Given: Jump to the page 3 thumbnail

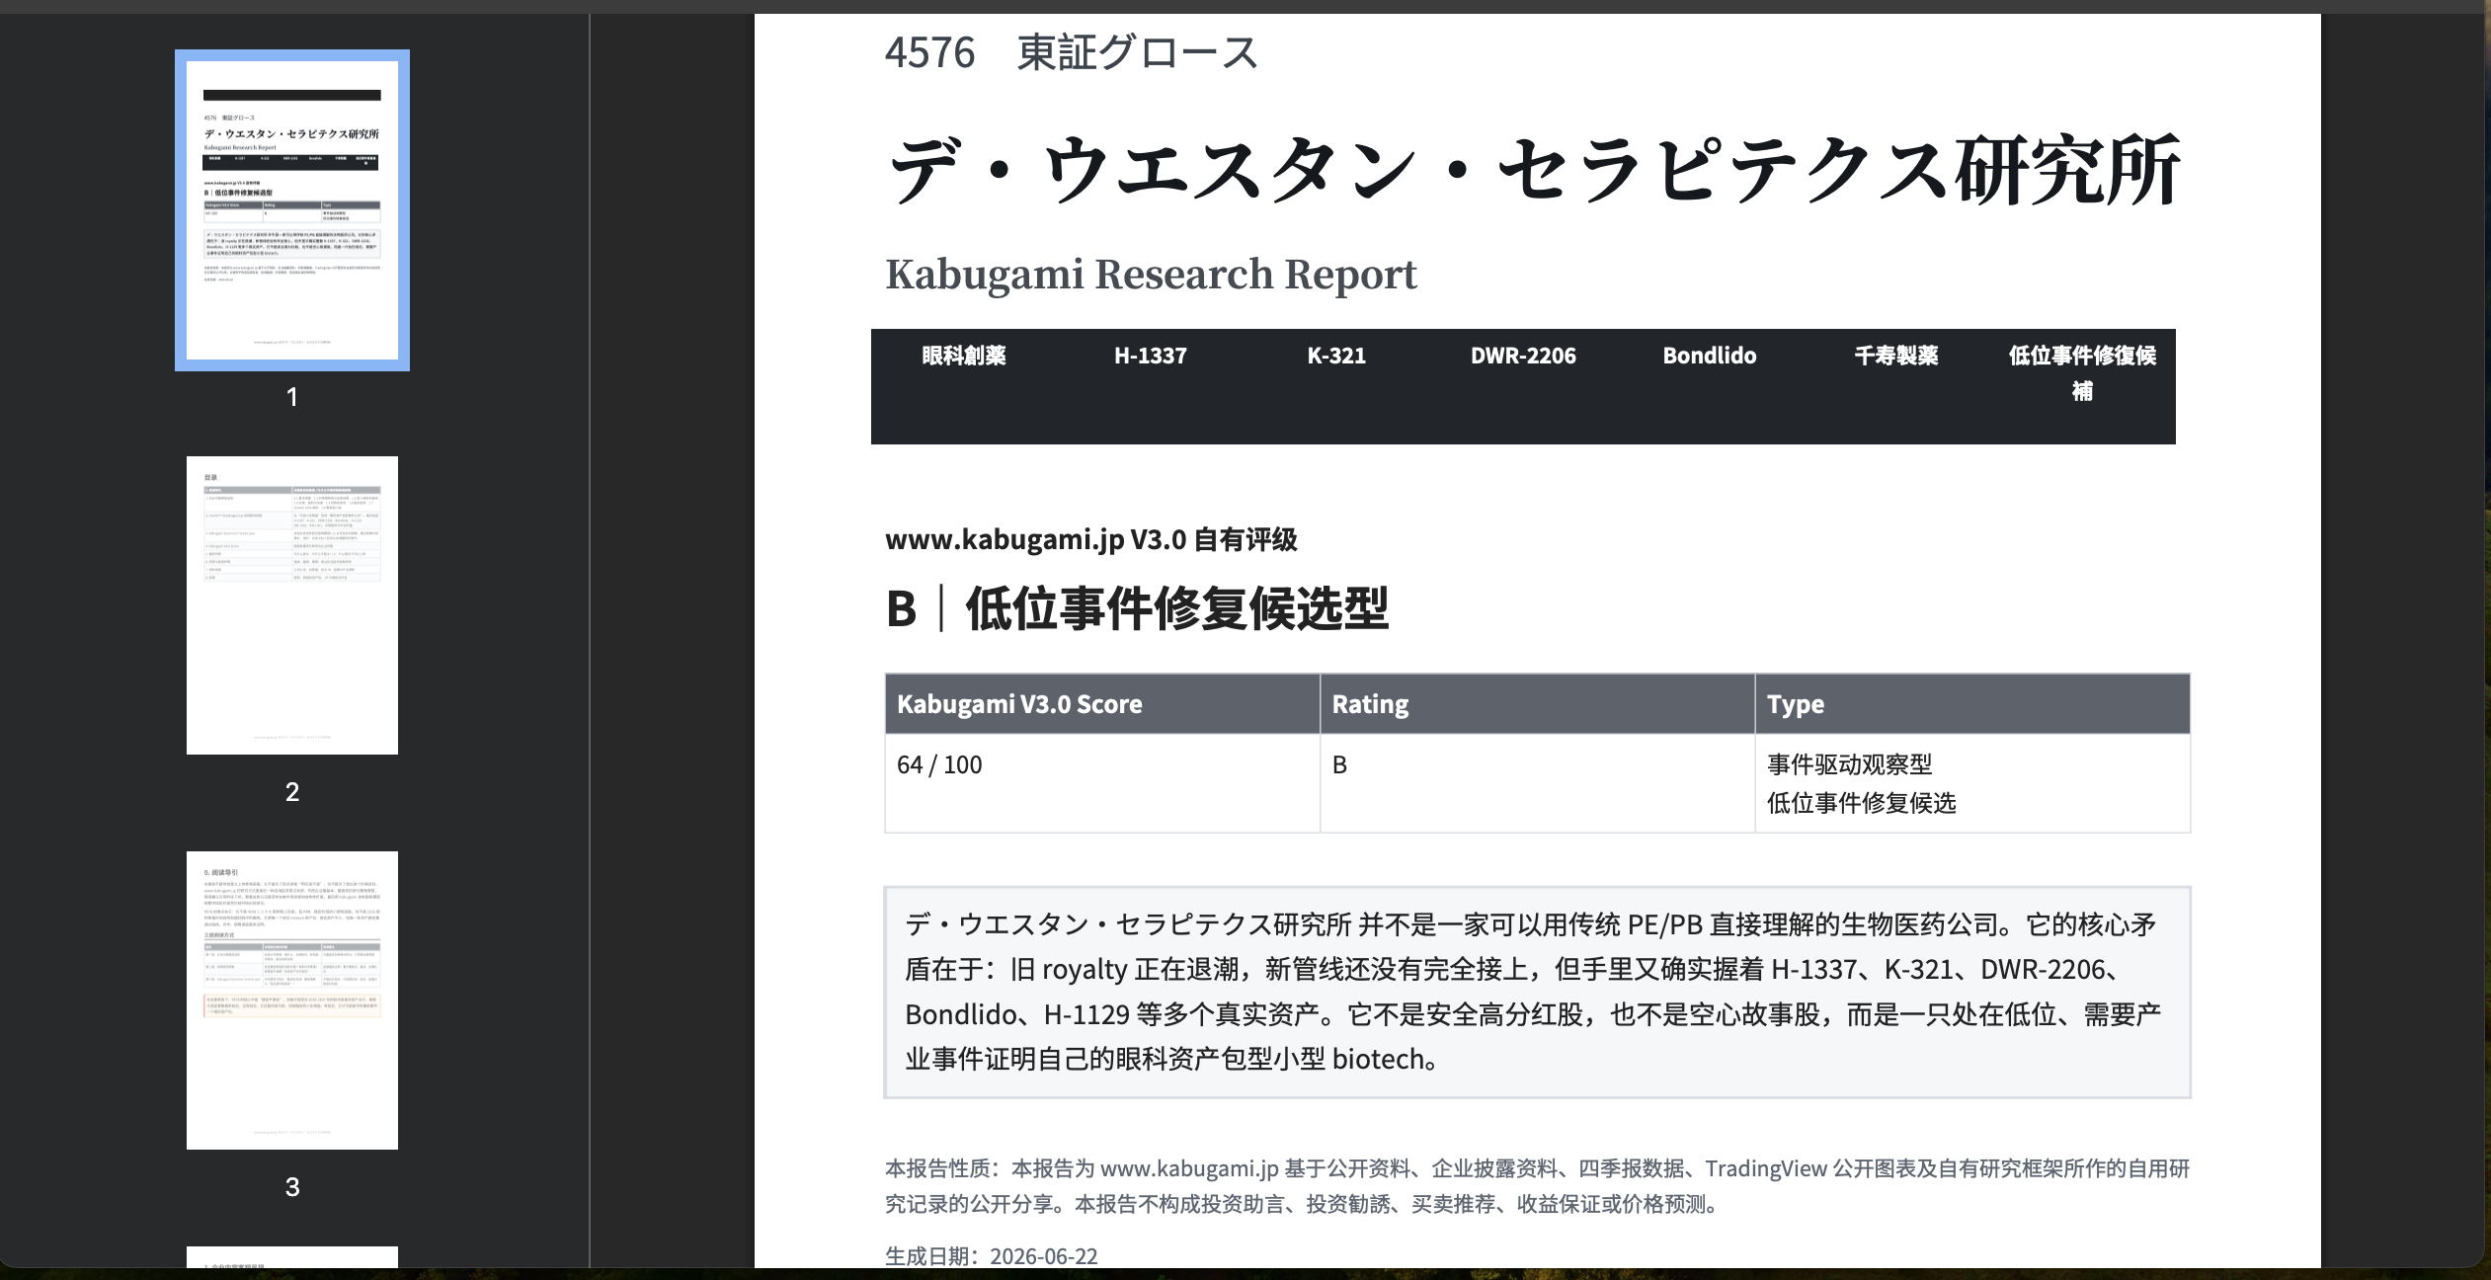Looking at the screenshot, I should pos(292,1000).
